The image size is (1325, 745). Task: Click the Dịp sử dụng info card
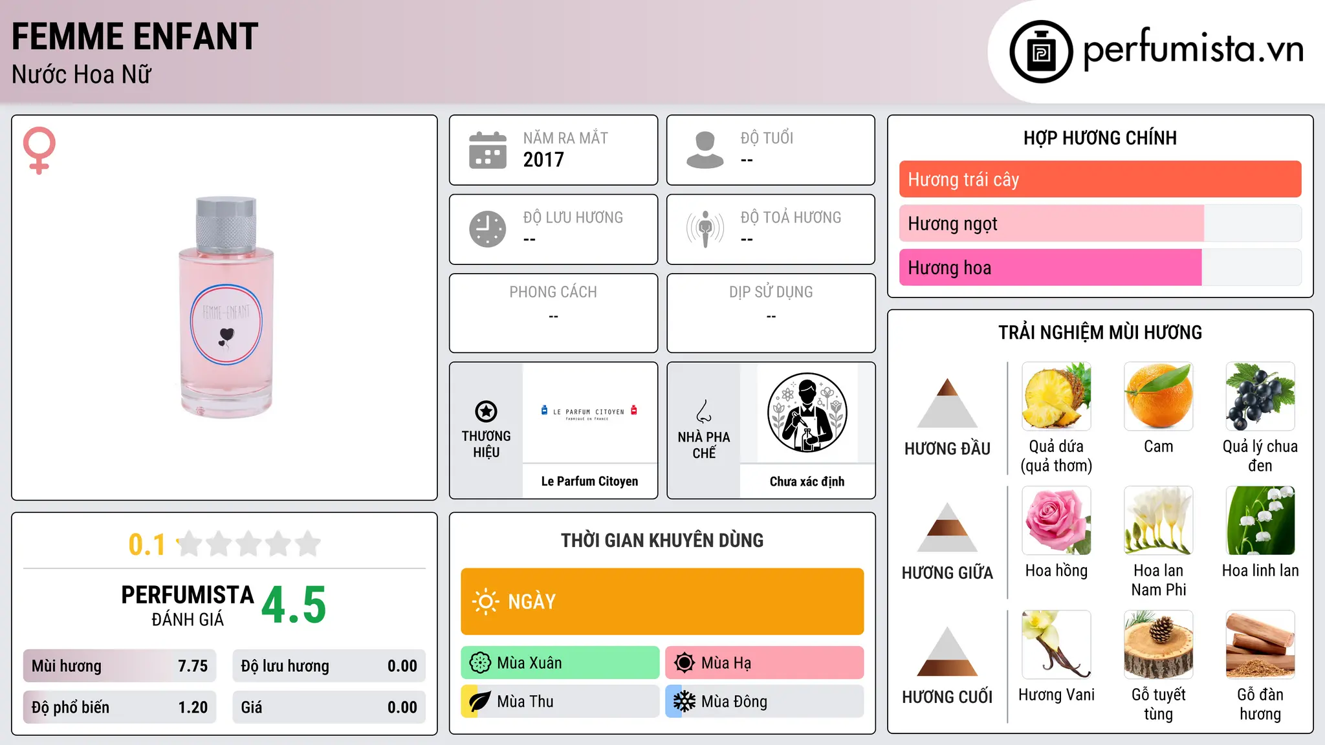click(x=771, y=313)
